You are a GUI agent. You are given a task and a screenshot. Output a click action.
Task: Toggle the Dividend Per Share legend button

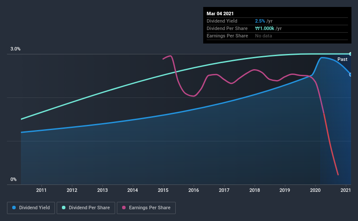coord(86,208)
